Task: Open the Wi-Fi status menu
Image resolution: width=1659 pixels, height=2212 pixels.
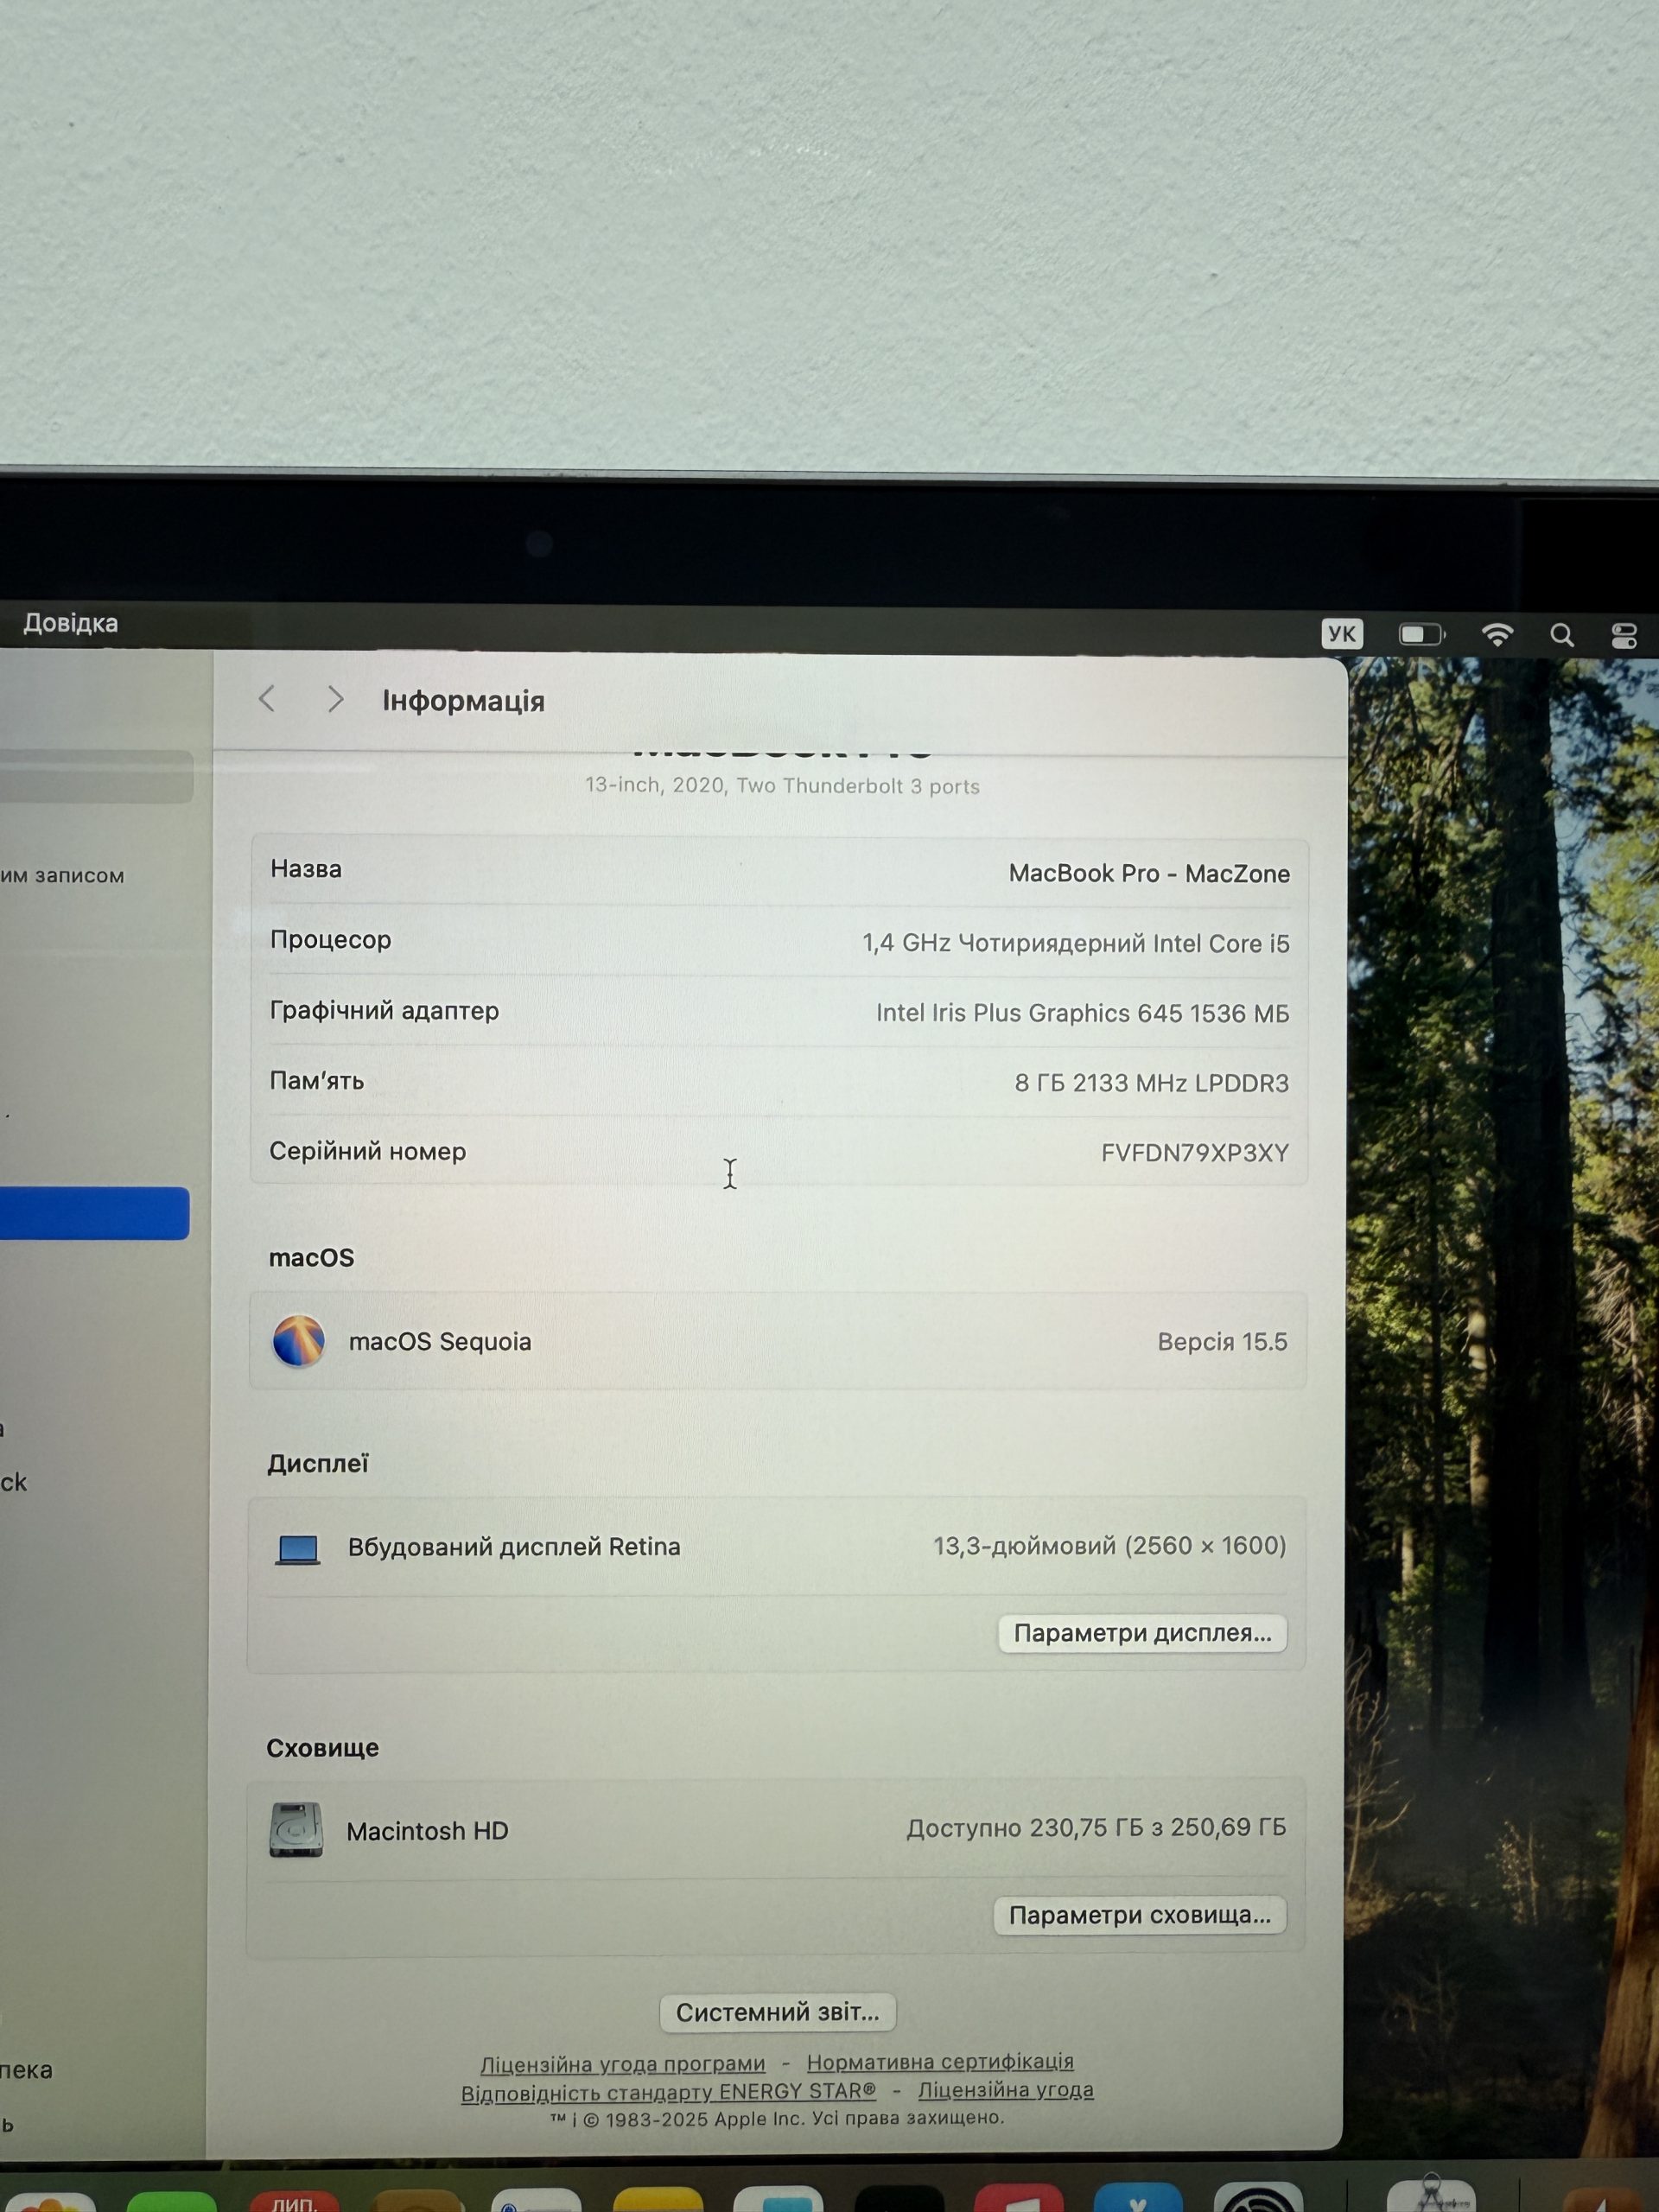Action: [x=1497, y=634]
